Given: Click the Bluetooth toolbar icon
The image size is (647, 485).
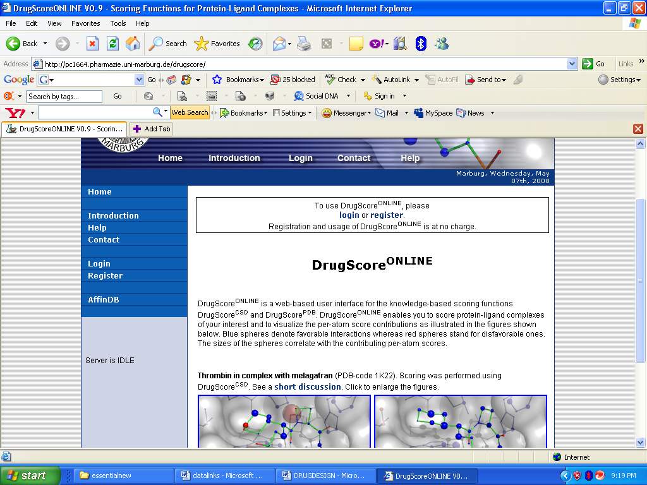Looking at the screenshot, I should coord(421,44).
